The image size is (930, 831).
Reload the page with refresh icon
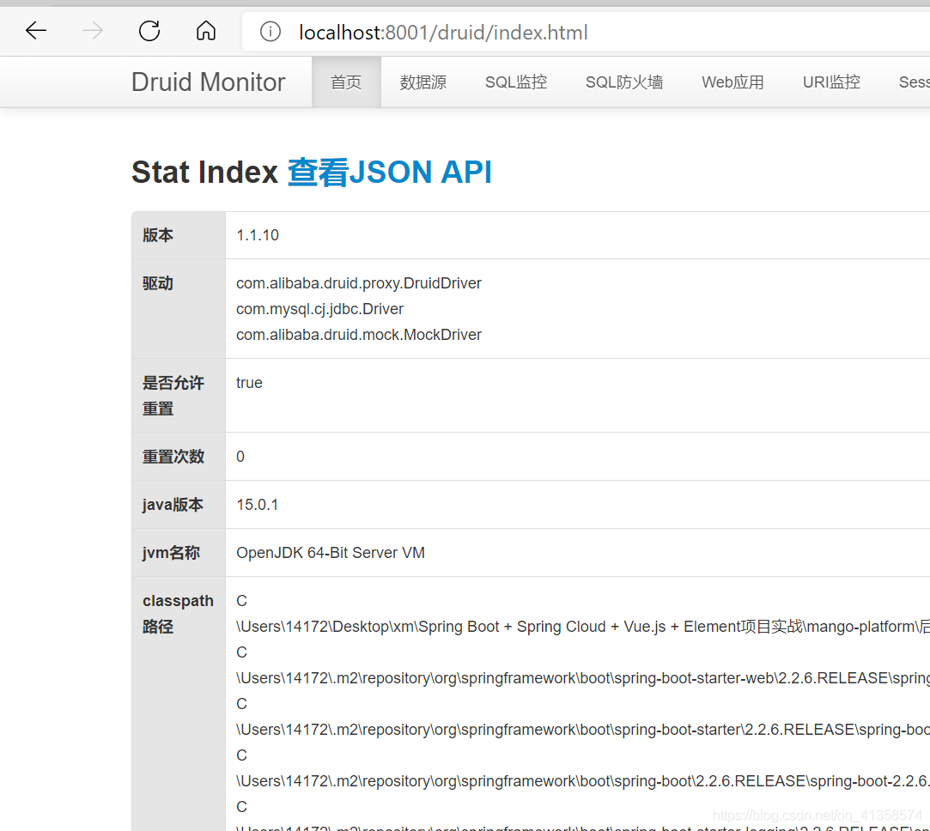pyautogui.click(x=149, y=32)
